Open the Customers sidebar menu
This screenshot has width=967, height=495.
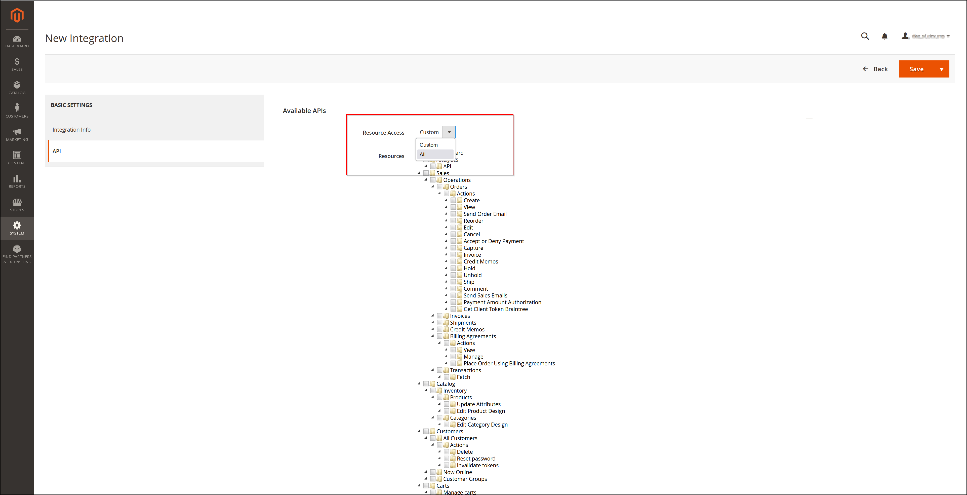tap(17, 111)
